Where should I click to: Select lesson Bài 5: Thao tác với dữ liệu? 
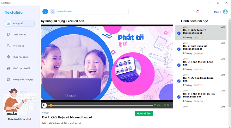201,96
